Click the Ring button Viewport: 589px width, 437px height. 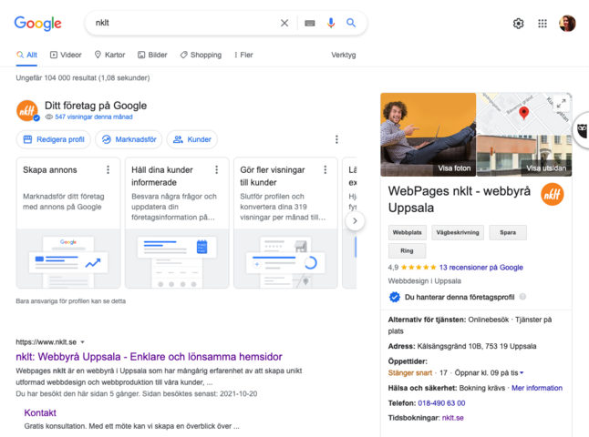[408, 251]
